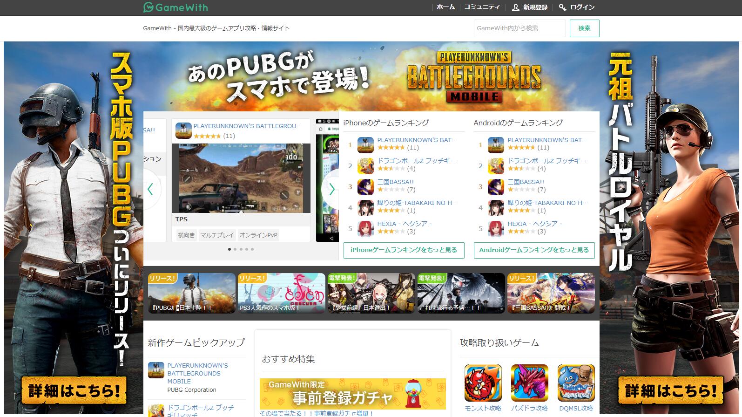Open the コミュニティ menu item
This screenshot has width=742, height=417.
(x=482, y=7)
